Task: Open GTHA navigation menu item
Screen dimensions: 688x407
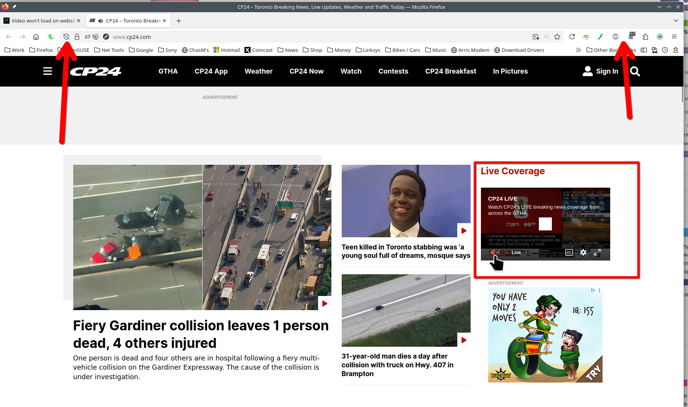Action: click(168, 71)
